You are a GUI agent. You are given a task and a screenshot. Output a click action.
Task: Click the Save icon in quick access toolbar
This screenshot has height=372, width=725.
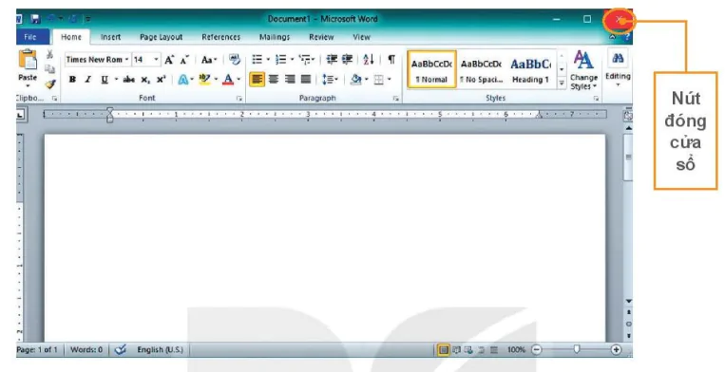click(x=35, y=19)
